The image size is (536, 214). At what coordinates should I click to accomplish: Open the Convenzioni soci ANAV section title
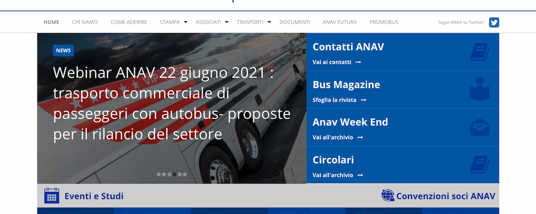446,196
